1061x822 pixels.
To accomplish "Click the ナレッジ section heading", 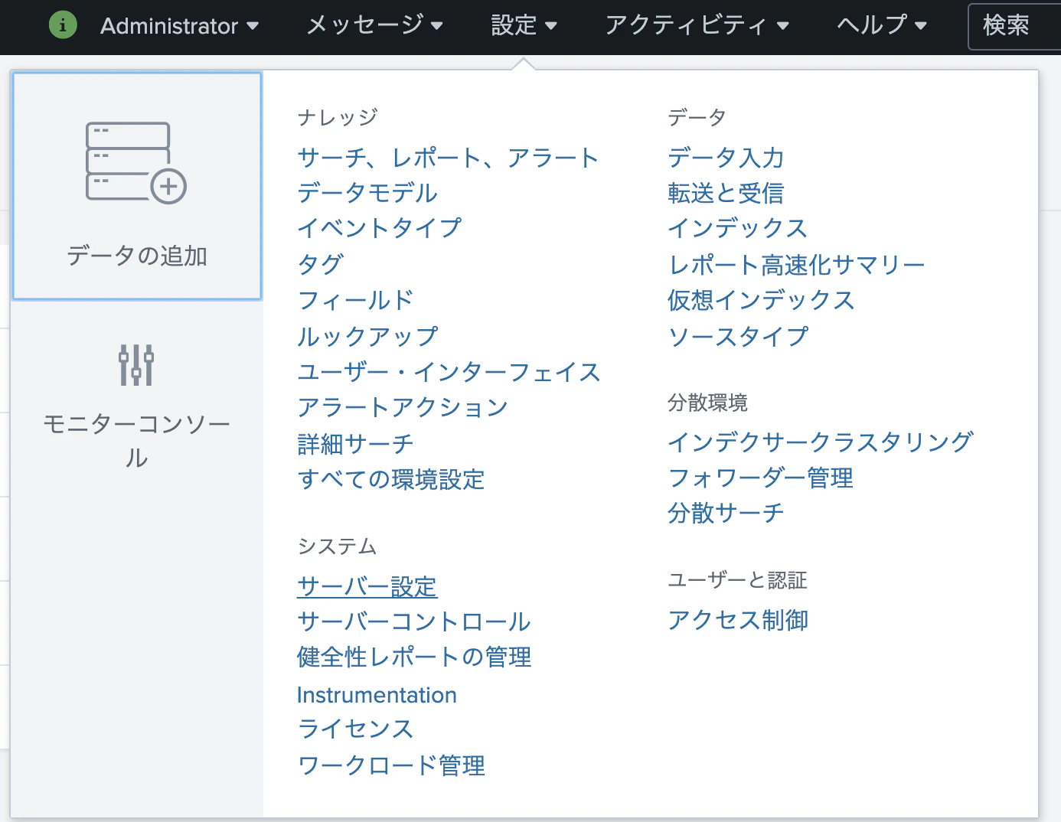I will click(x=338, y=117).
